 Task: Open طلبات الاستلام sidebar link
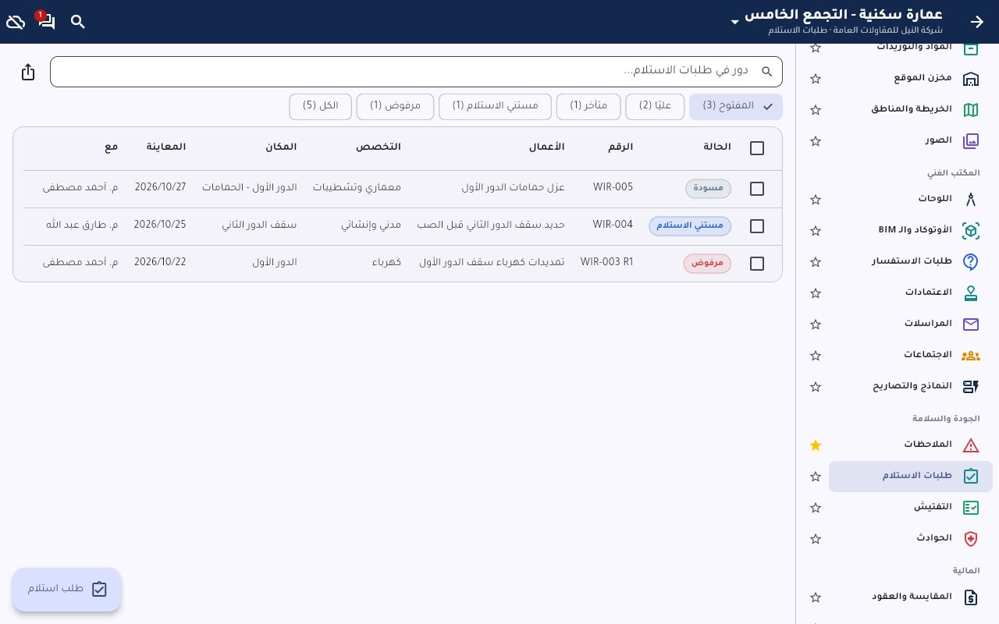(x=911, y=477)
